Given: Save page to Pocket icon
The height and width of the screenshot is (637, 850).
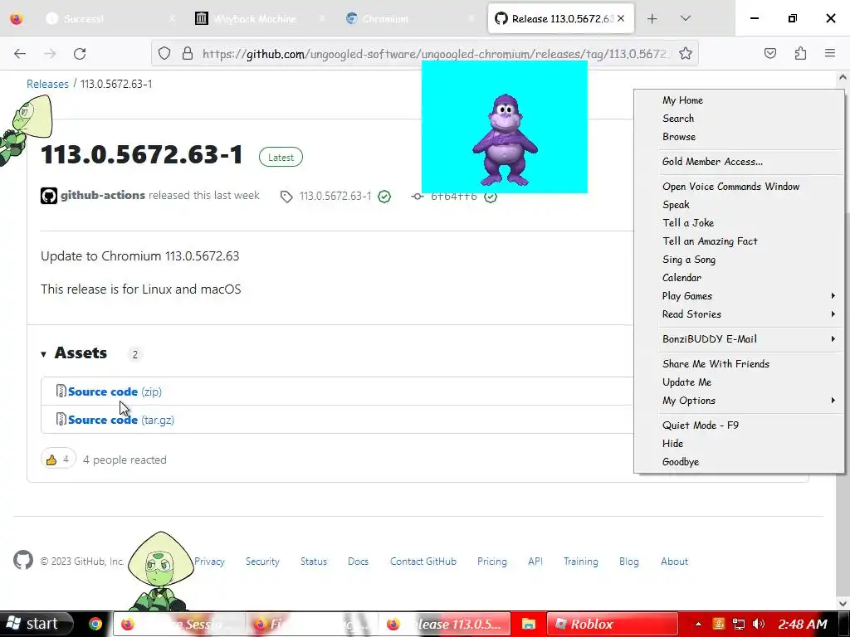Looking at the screenshot, I should click(x=769, y=53).
